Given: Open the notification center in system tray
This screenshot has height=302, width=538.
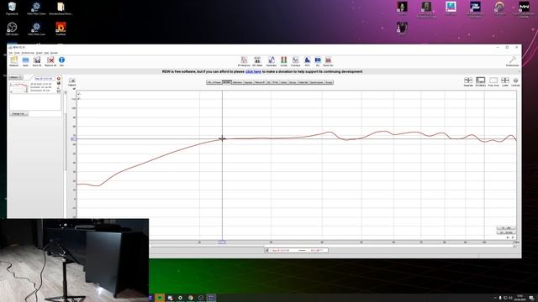Looking at the screenshot, I should click(x=531, y=298).
